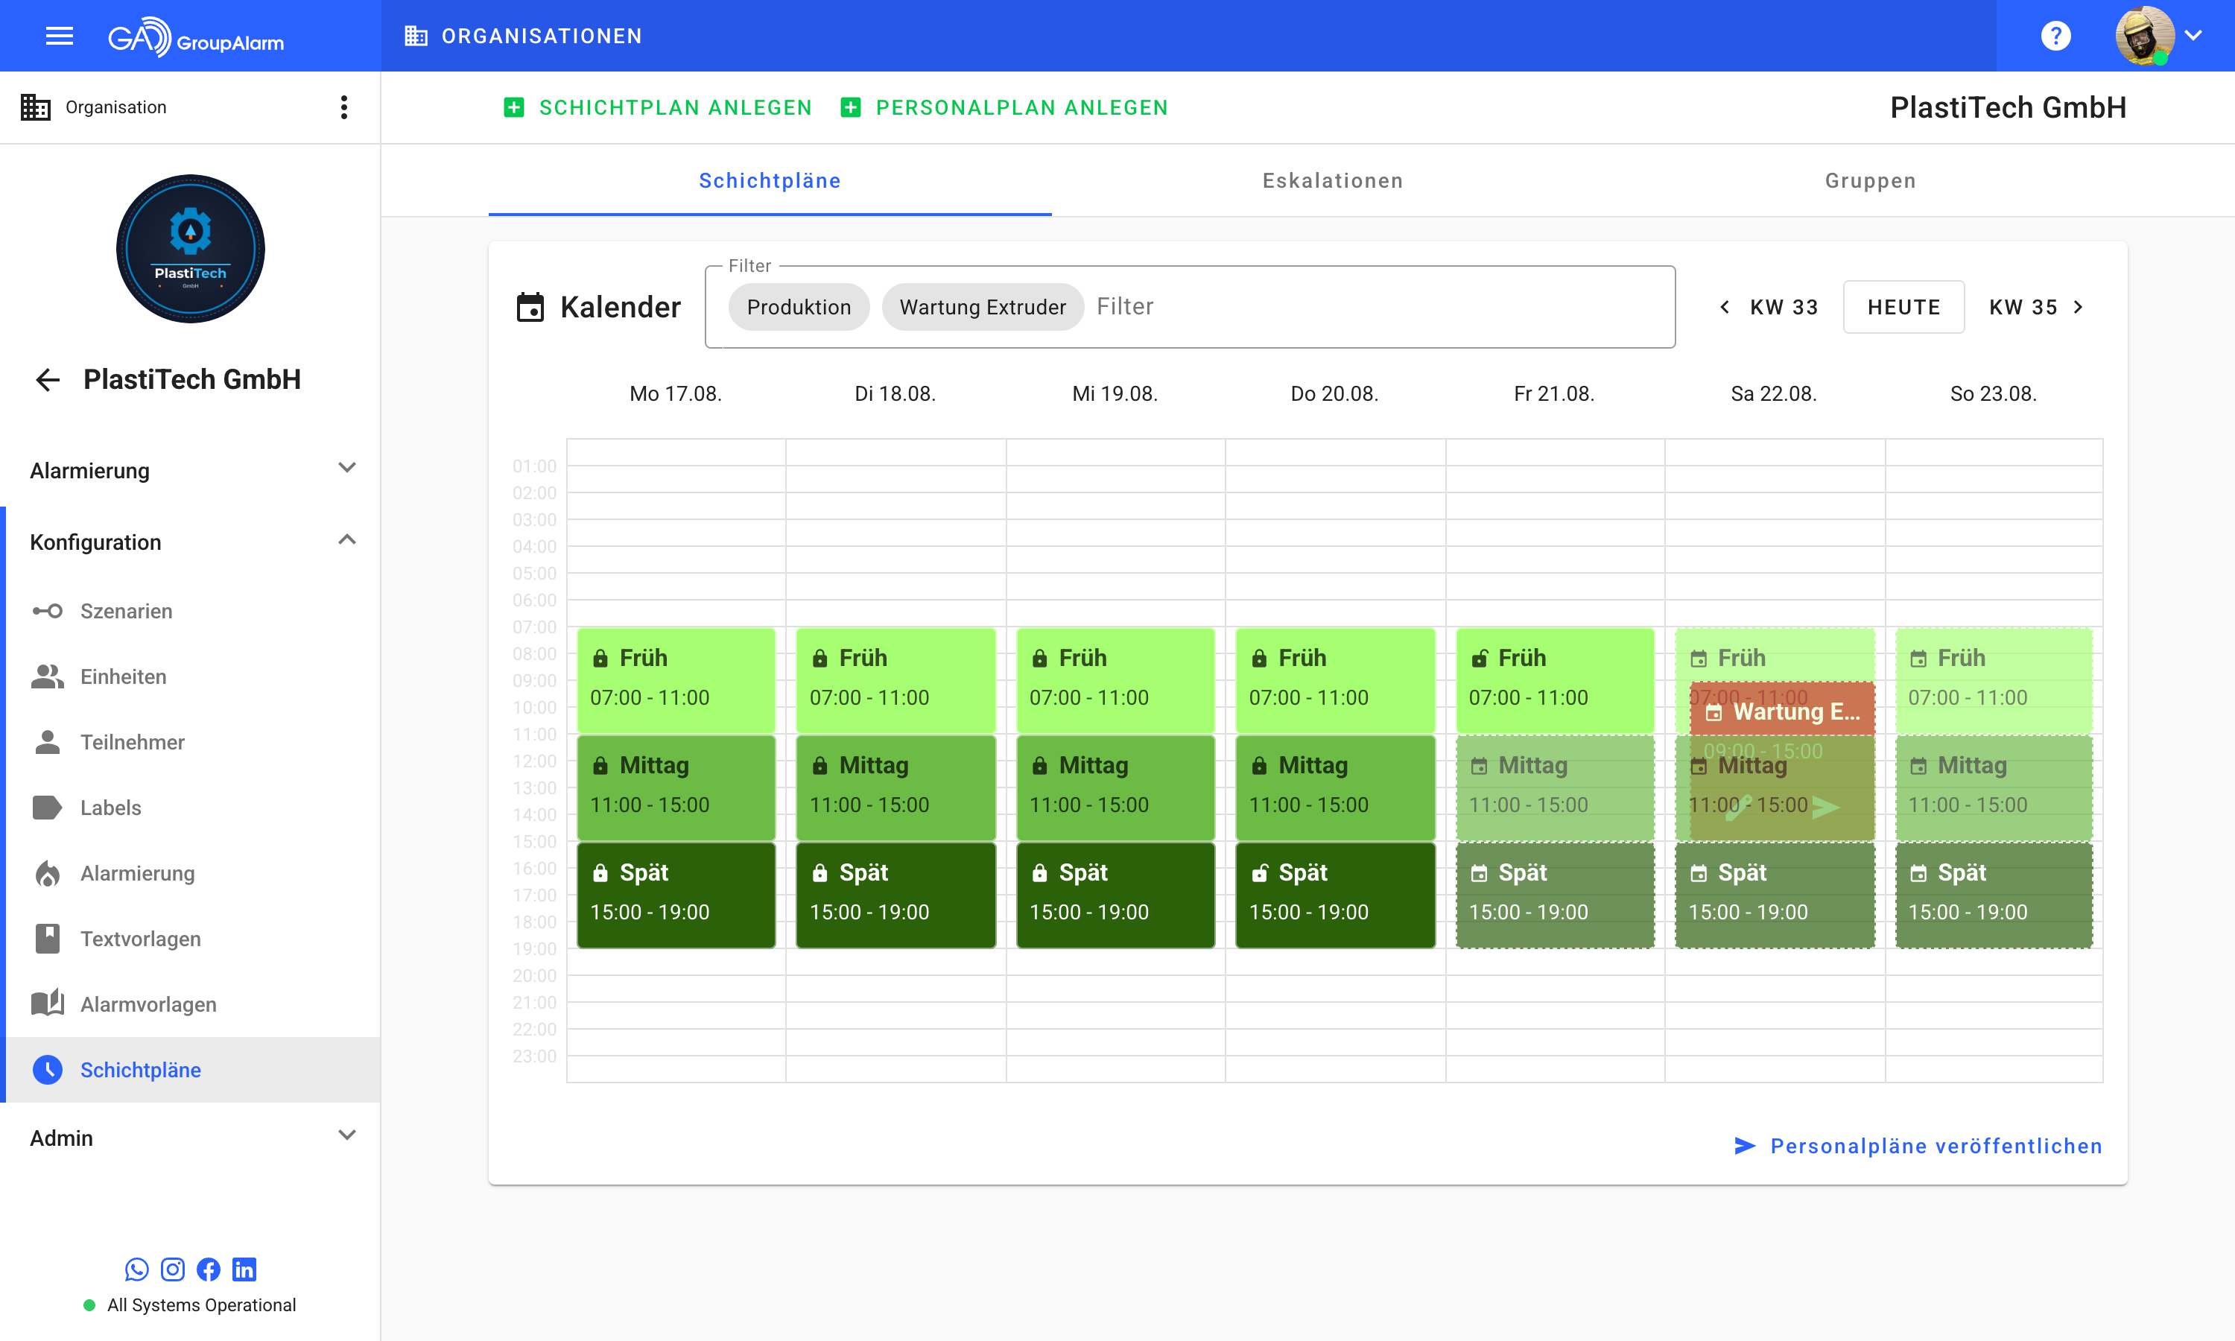Click the publish arrow on Saturday's Mittag shift
This screenshot has width=2235, height=1341.
pyautogui.click(x=1826, y=807)
